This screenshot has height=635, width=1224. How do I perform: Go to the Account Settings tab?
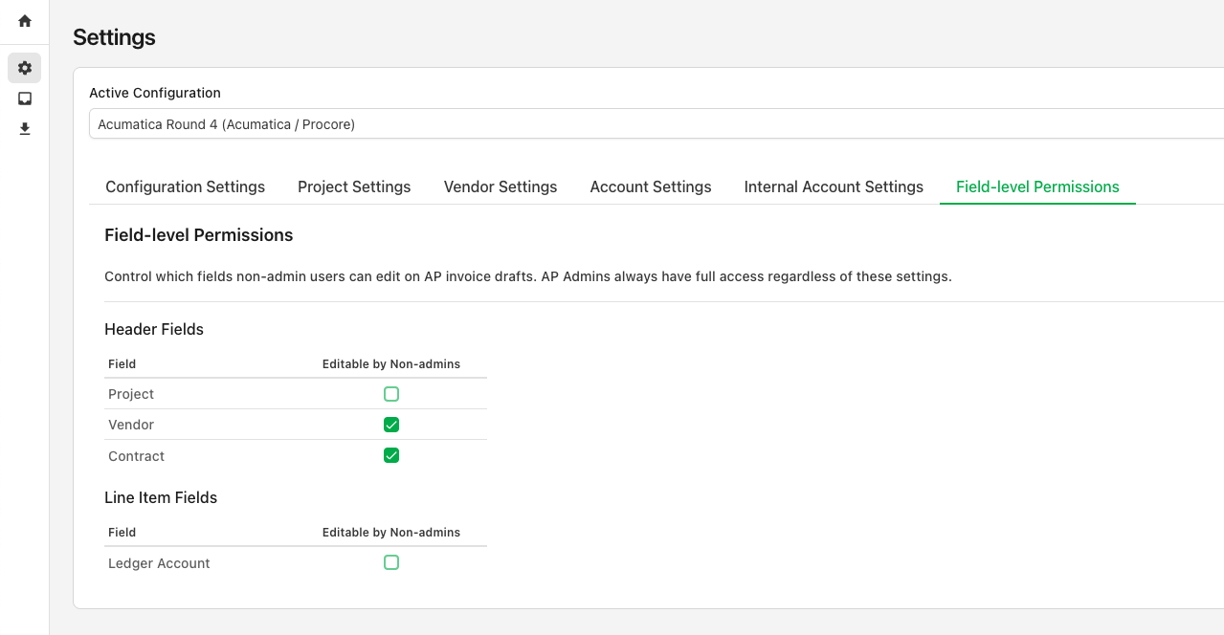[650, 186]
